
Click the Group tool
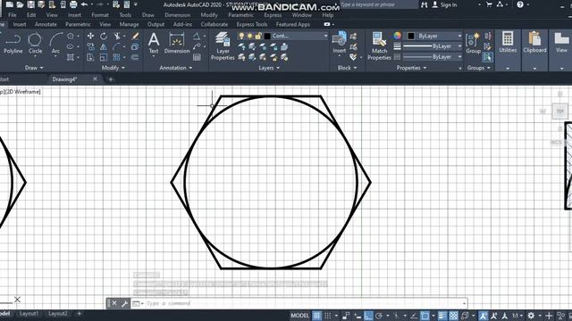click(473, 43)
